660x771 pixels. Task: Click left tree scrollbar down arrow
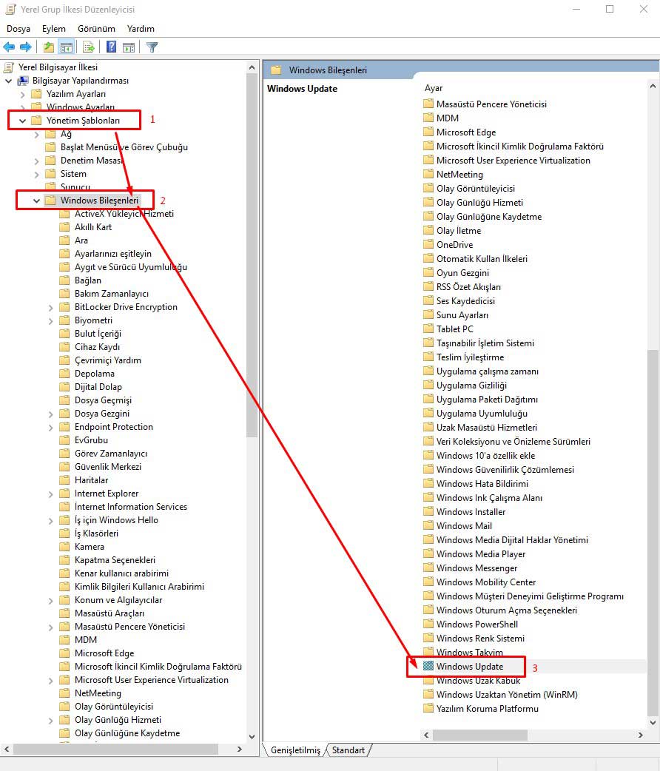coord(252,736)
